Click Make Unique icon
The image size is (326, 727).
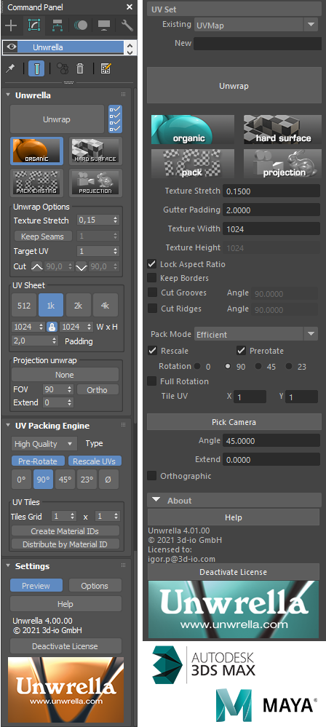63,68
